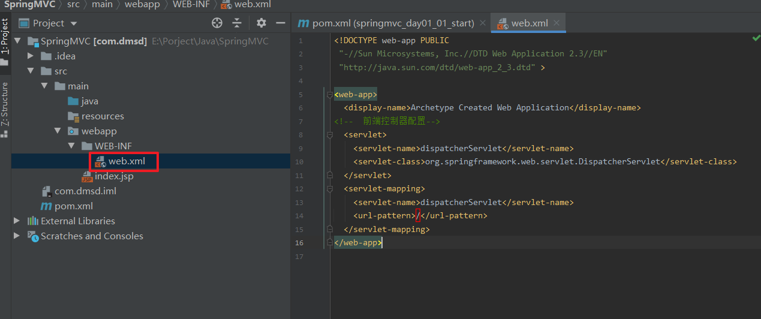Click the Maven icon on pom.xml tab

[x=304, y=23]
